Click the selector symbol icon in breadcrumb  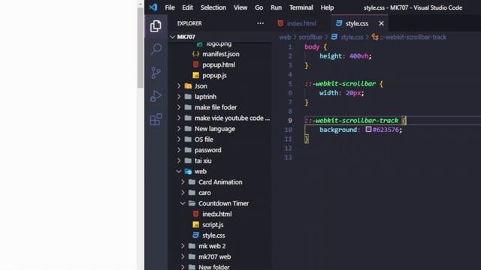(x=375, y=37)
